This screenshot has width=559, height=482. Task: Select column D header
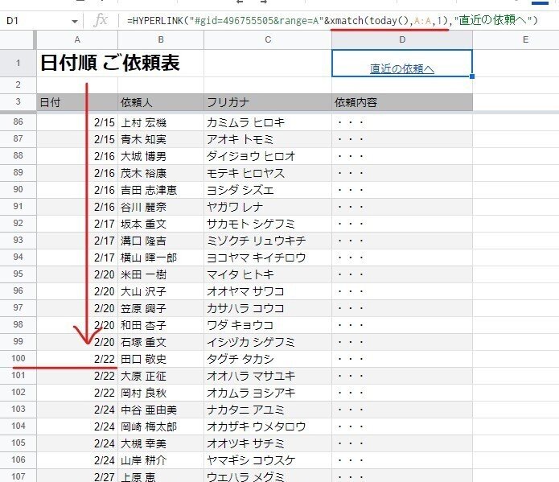pyautogui.click(x=402, y=40)
